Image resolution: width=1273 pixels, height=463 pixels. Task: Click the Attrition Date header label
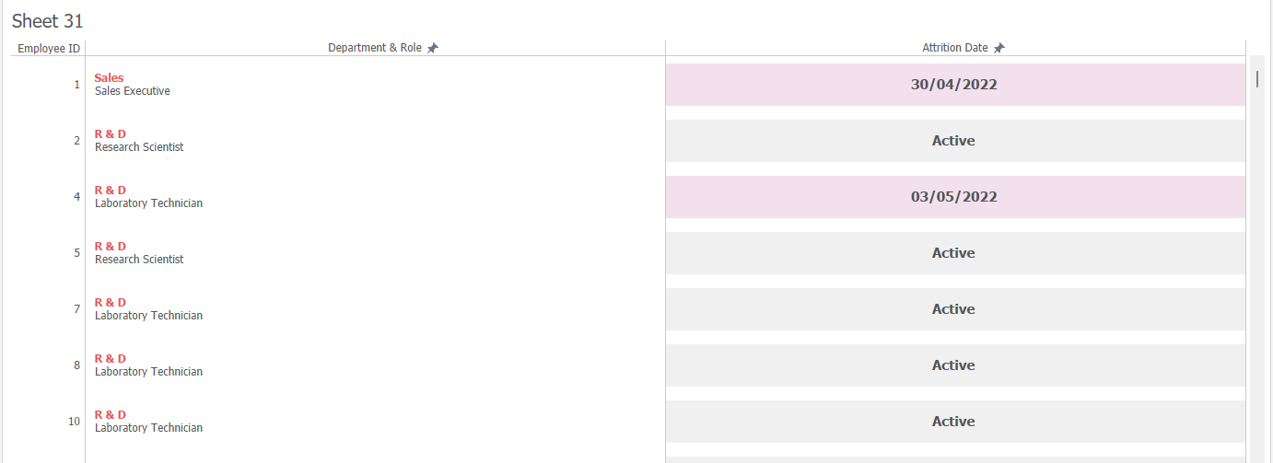coord(954,48)
